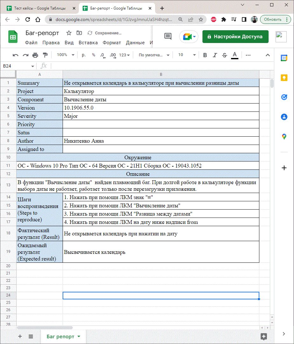
Task: Open the font family По умолча... dropdown
Action: click(154, 55)
